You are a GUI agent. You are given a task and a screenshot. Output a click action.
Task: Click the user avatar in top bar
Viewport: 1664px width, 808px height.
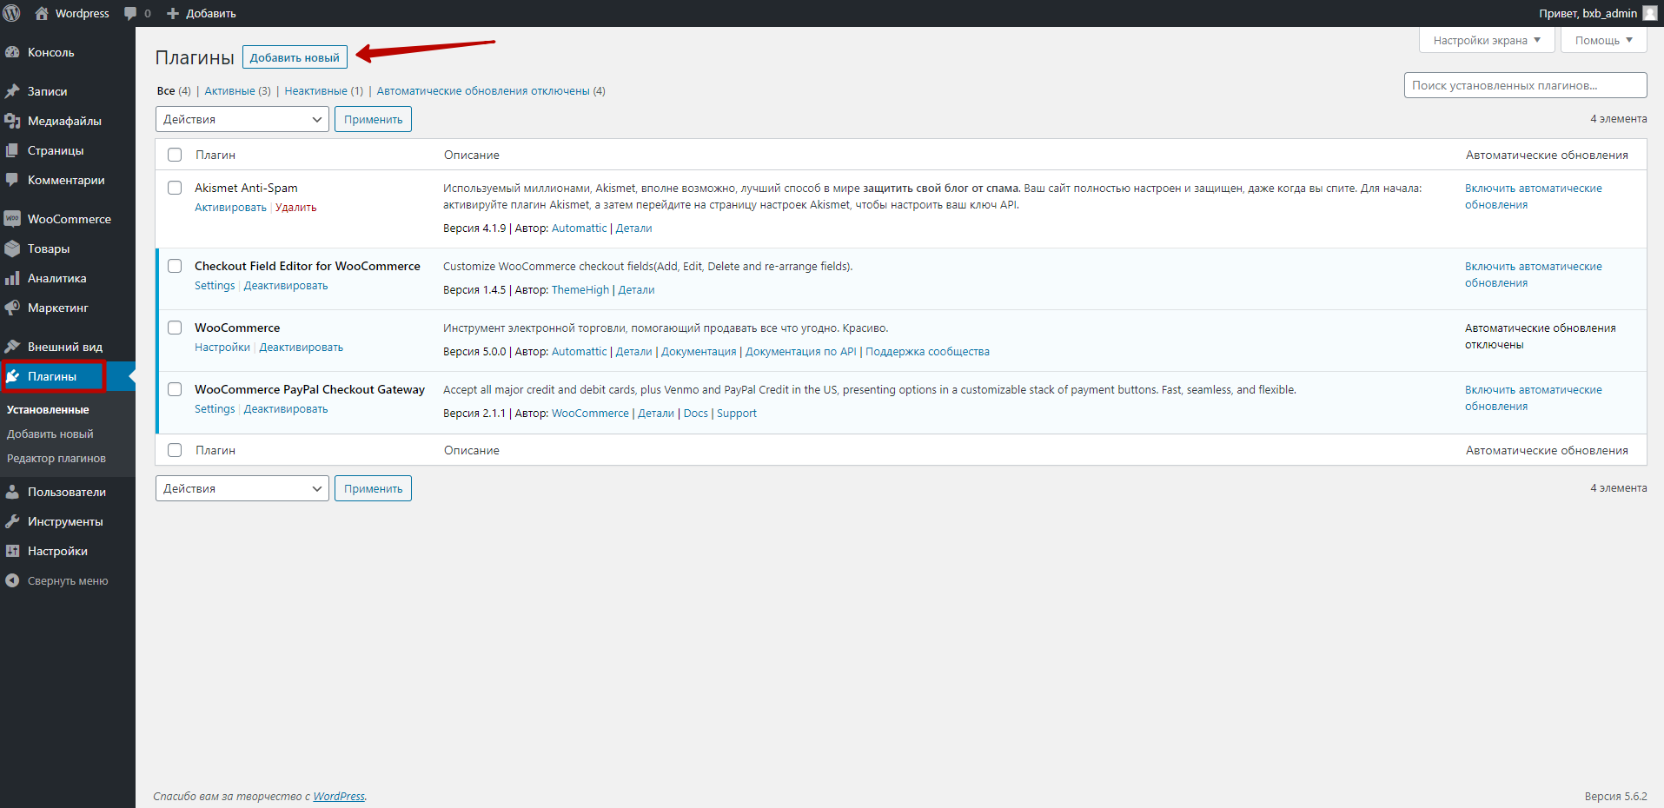(x=1650, y=13)
